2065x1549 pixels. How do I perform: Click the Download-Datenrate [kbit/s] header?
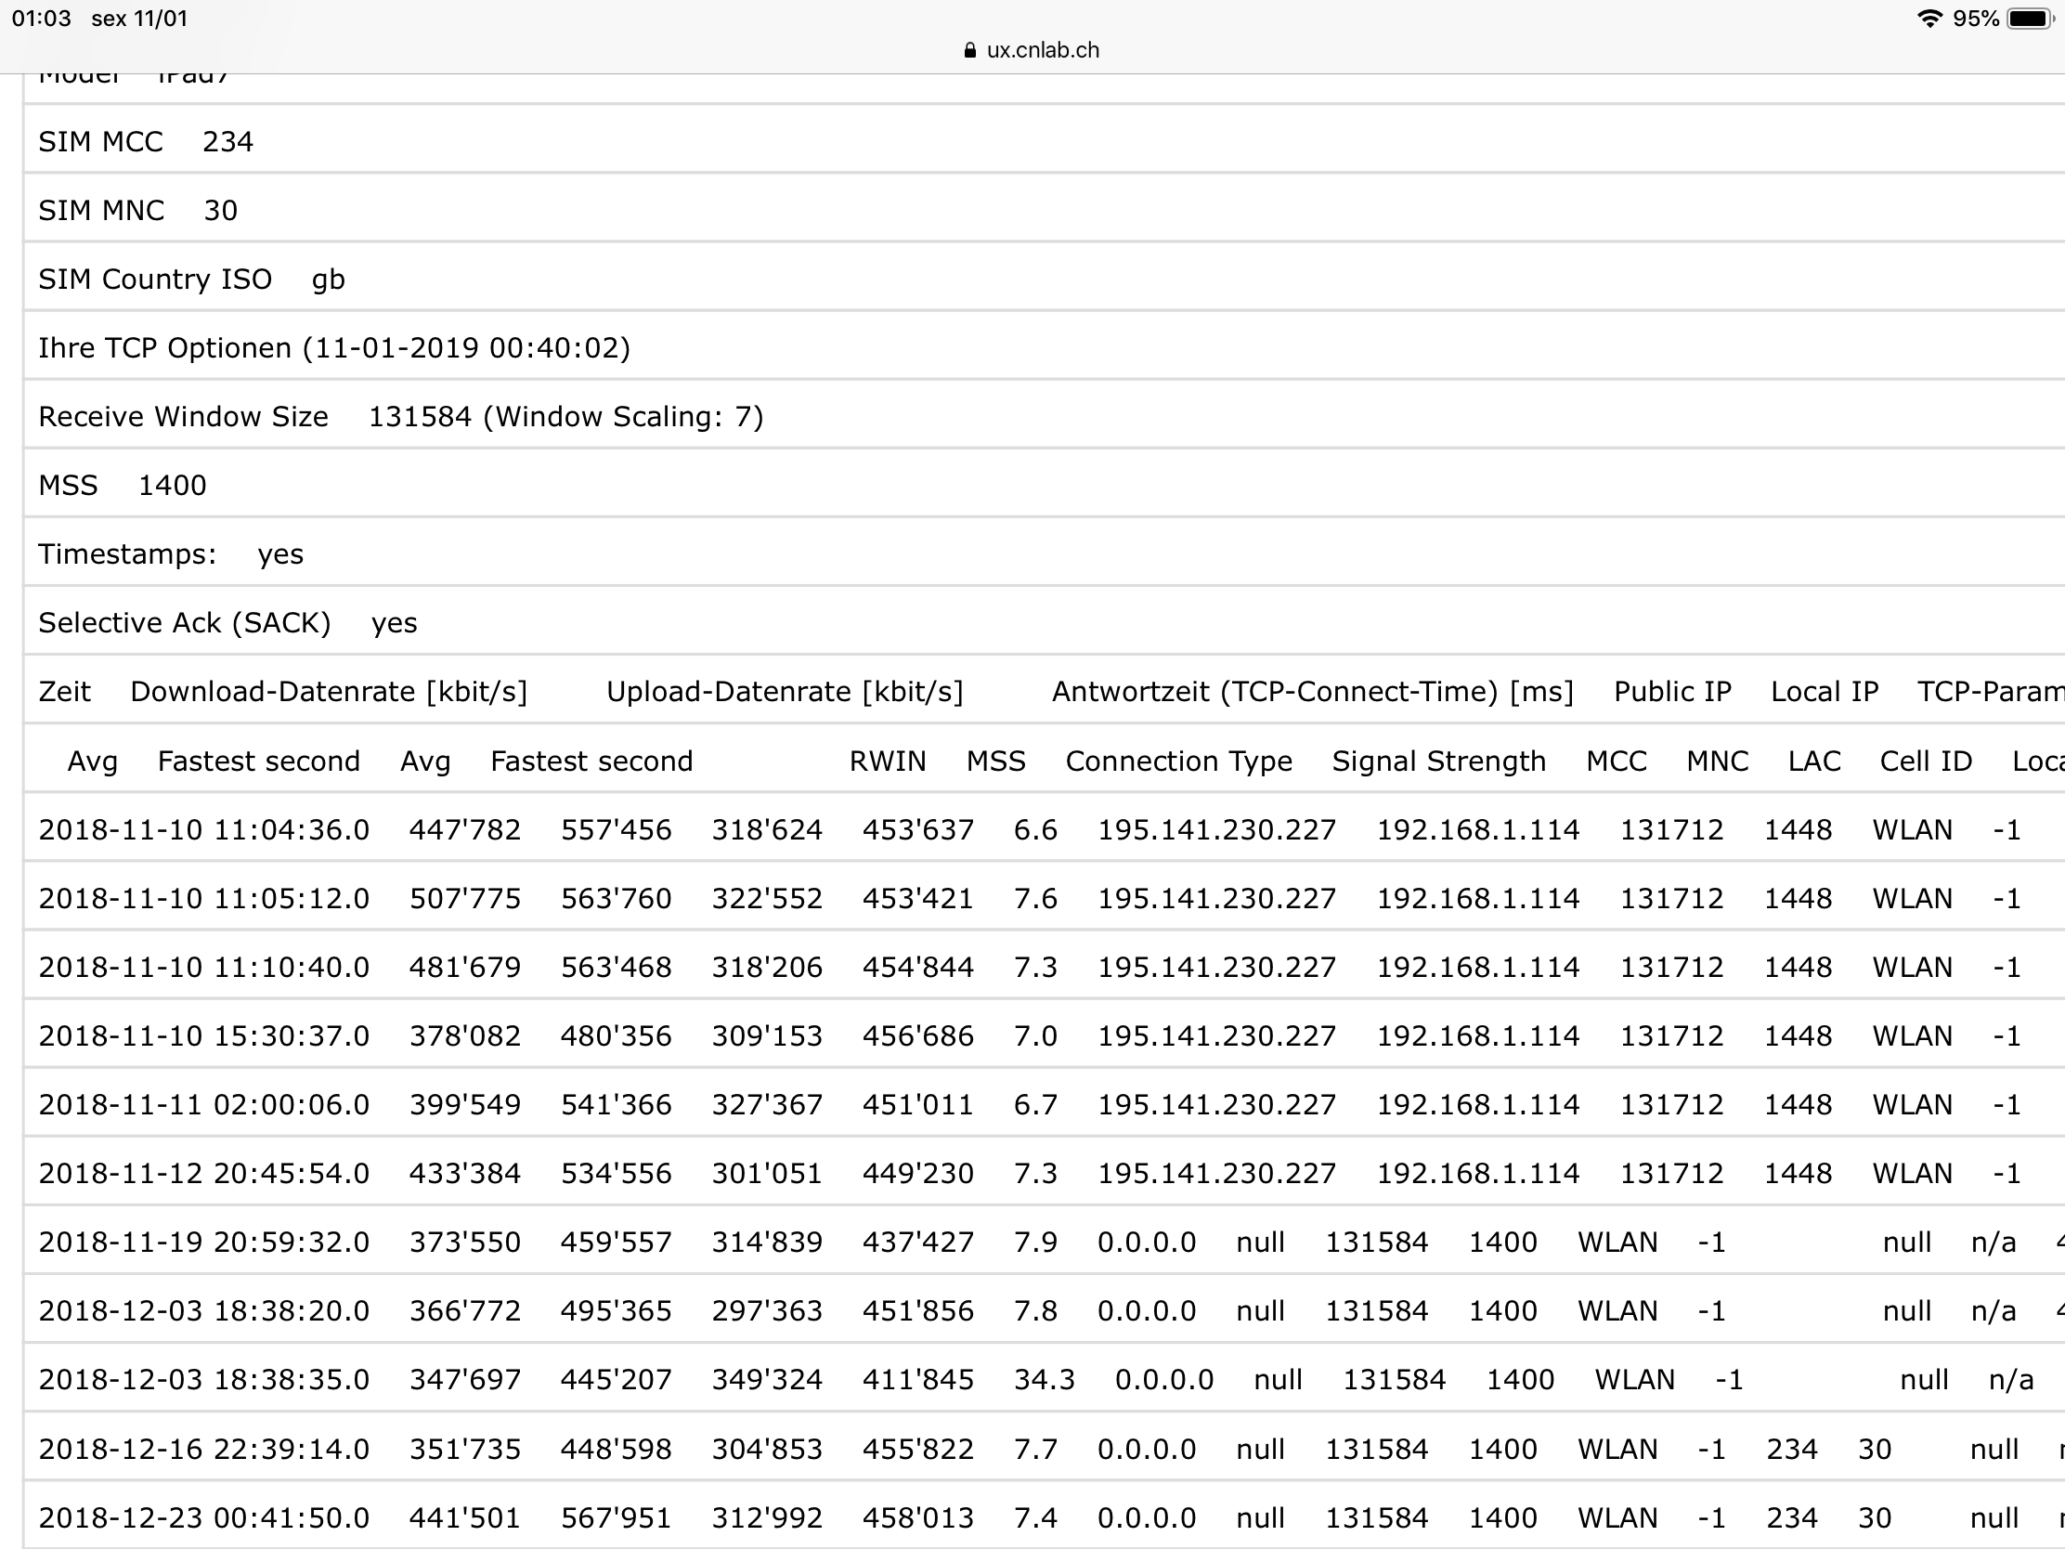click(x=329, y=692)
